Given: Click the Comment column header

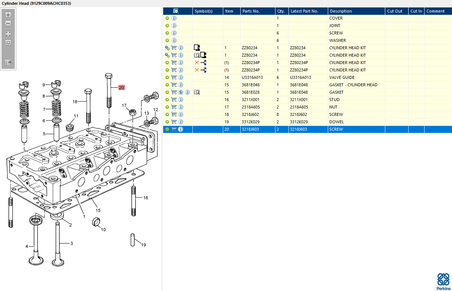Looking at the screenshot, I should (x=438, y=11).
